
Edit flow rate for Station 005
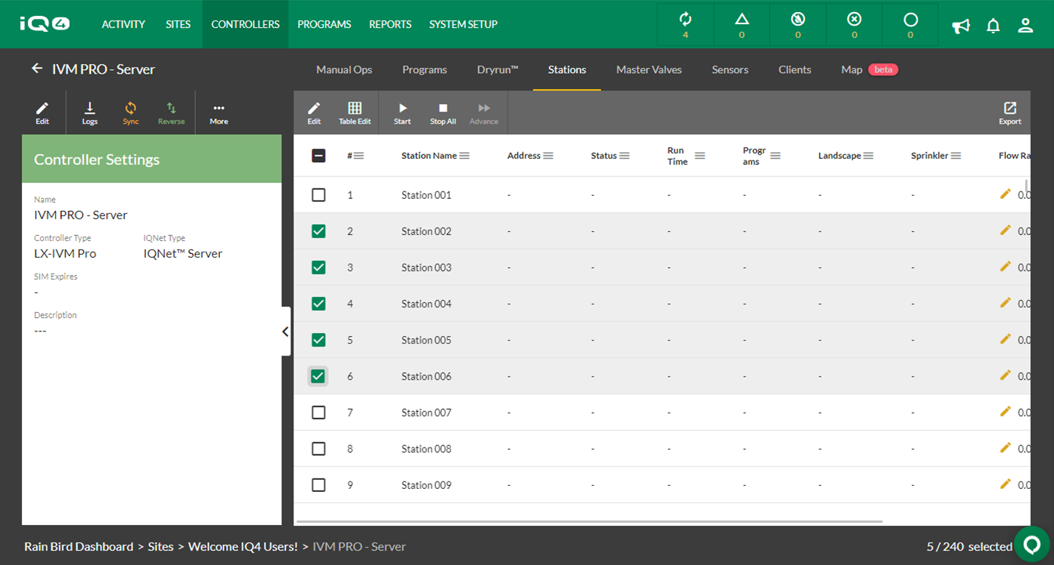1005,338
